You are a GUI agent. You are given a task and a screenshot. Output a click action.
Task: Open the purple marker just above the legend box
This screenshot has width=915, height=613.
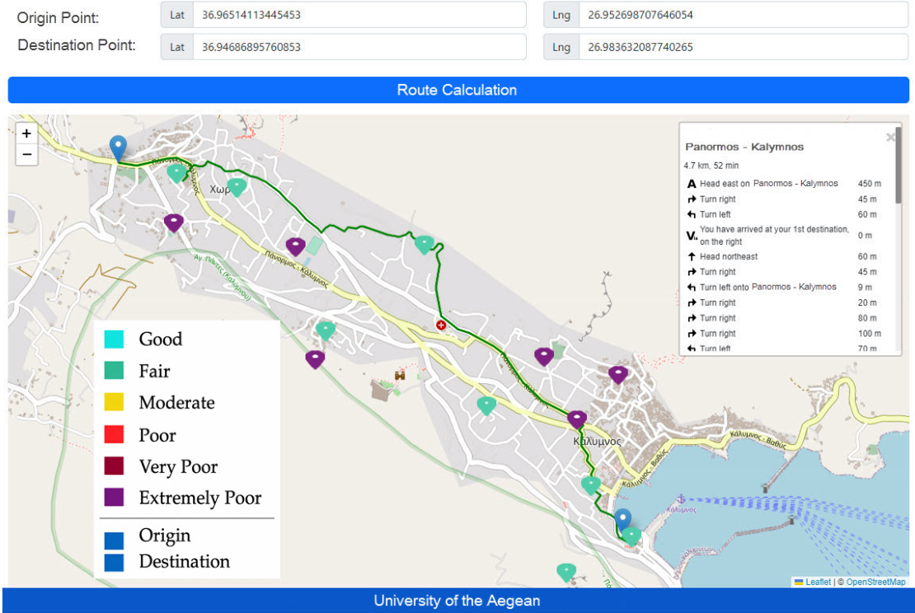[315, 359]
